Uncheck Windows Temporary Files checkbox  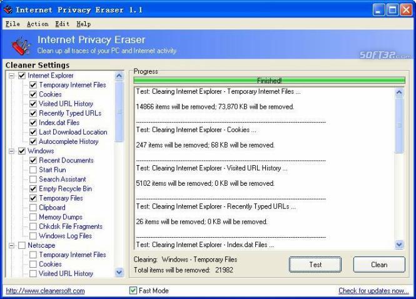click(x=33, y=198)
